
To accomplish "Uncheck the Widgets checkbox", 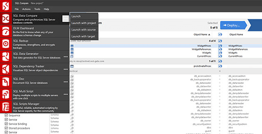I will 220,53.
